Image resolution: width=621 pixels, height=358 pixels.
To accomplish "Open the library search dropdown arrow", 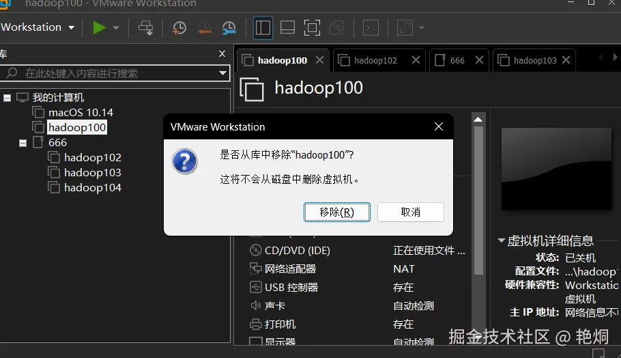I will (222, 73).
